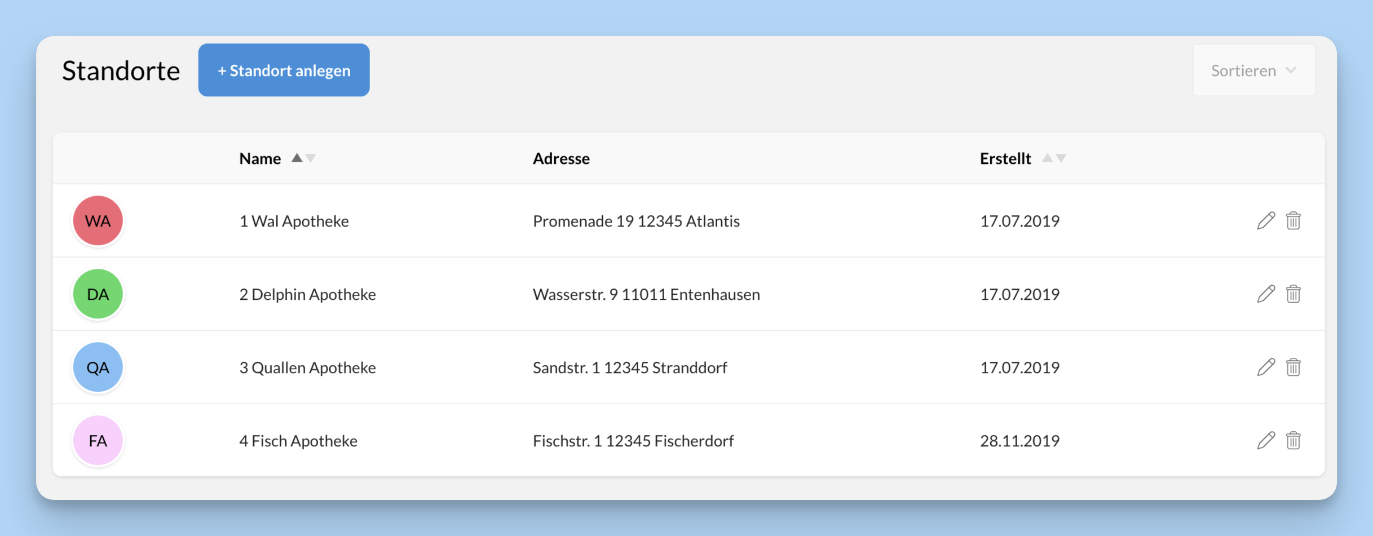Delete the 2 Delphin Apotheke row
The width and height of the screenshot is (1373, 536).
[1293, 294]
